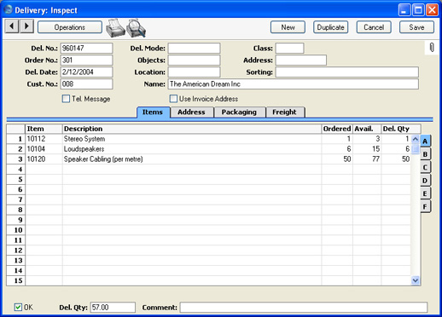Minimize the Delivery window
Image resolution: width=442 pixels, height=317 pixels.
pos(404,10)
